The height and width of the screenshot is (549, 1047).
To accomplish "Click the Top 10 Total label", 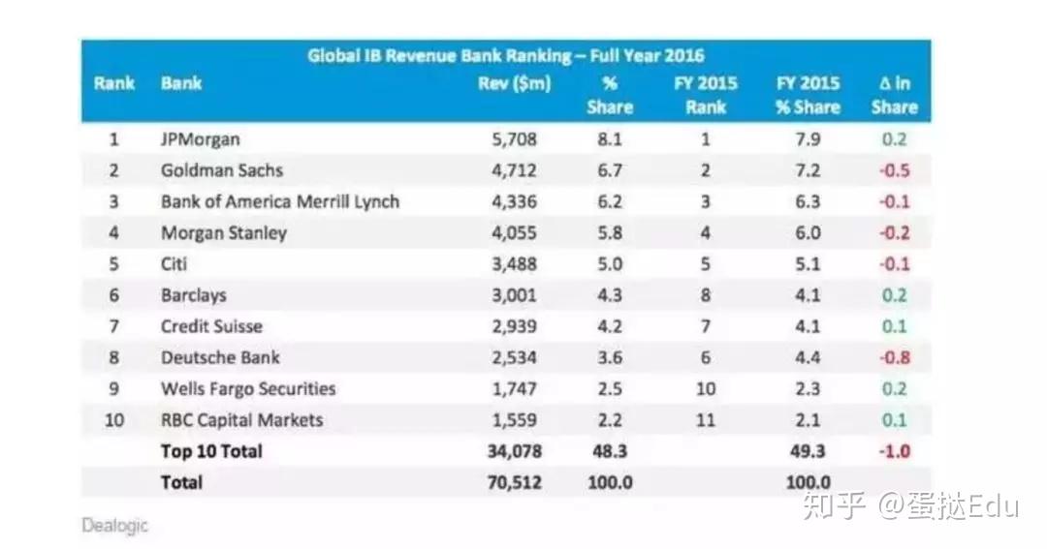I will 211,451.
